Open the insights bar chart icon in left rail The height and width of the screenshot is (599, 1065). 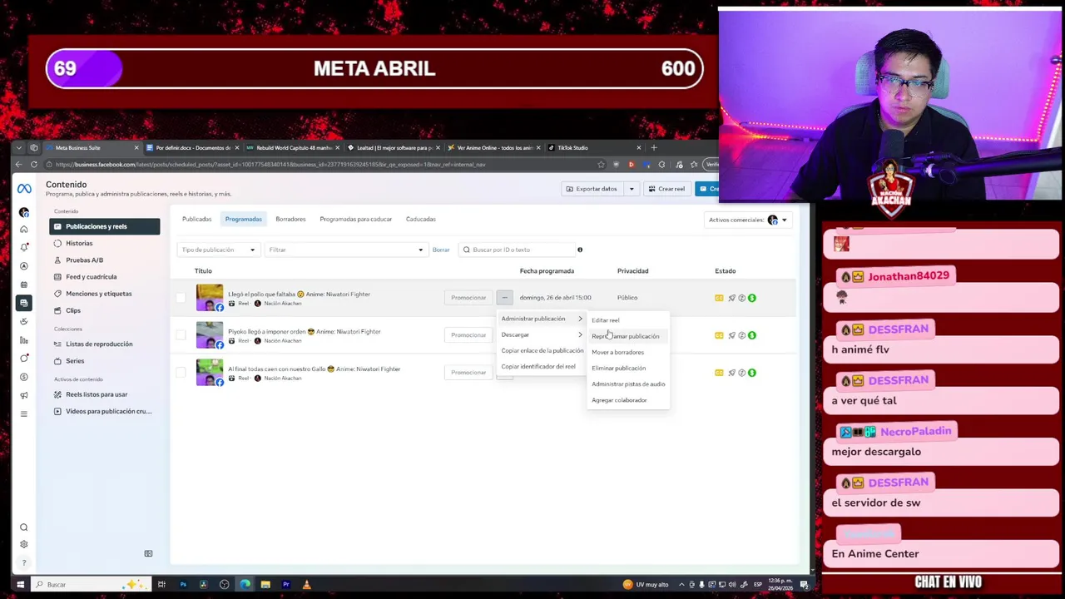pos(24,339)
